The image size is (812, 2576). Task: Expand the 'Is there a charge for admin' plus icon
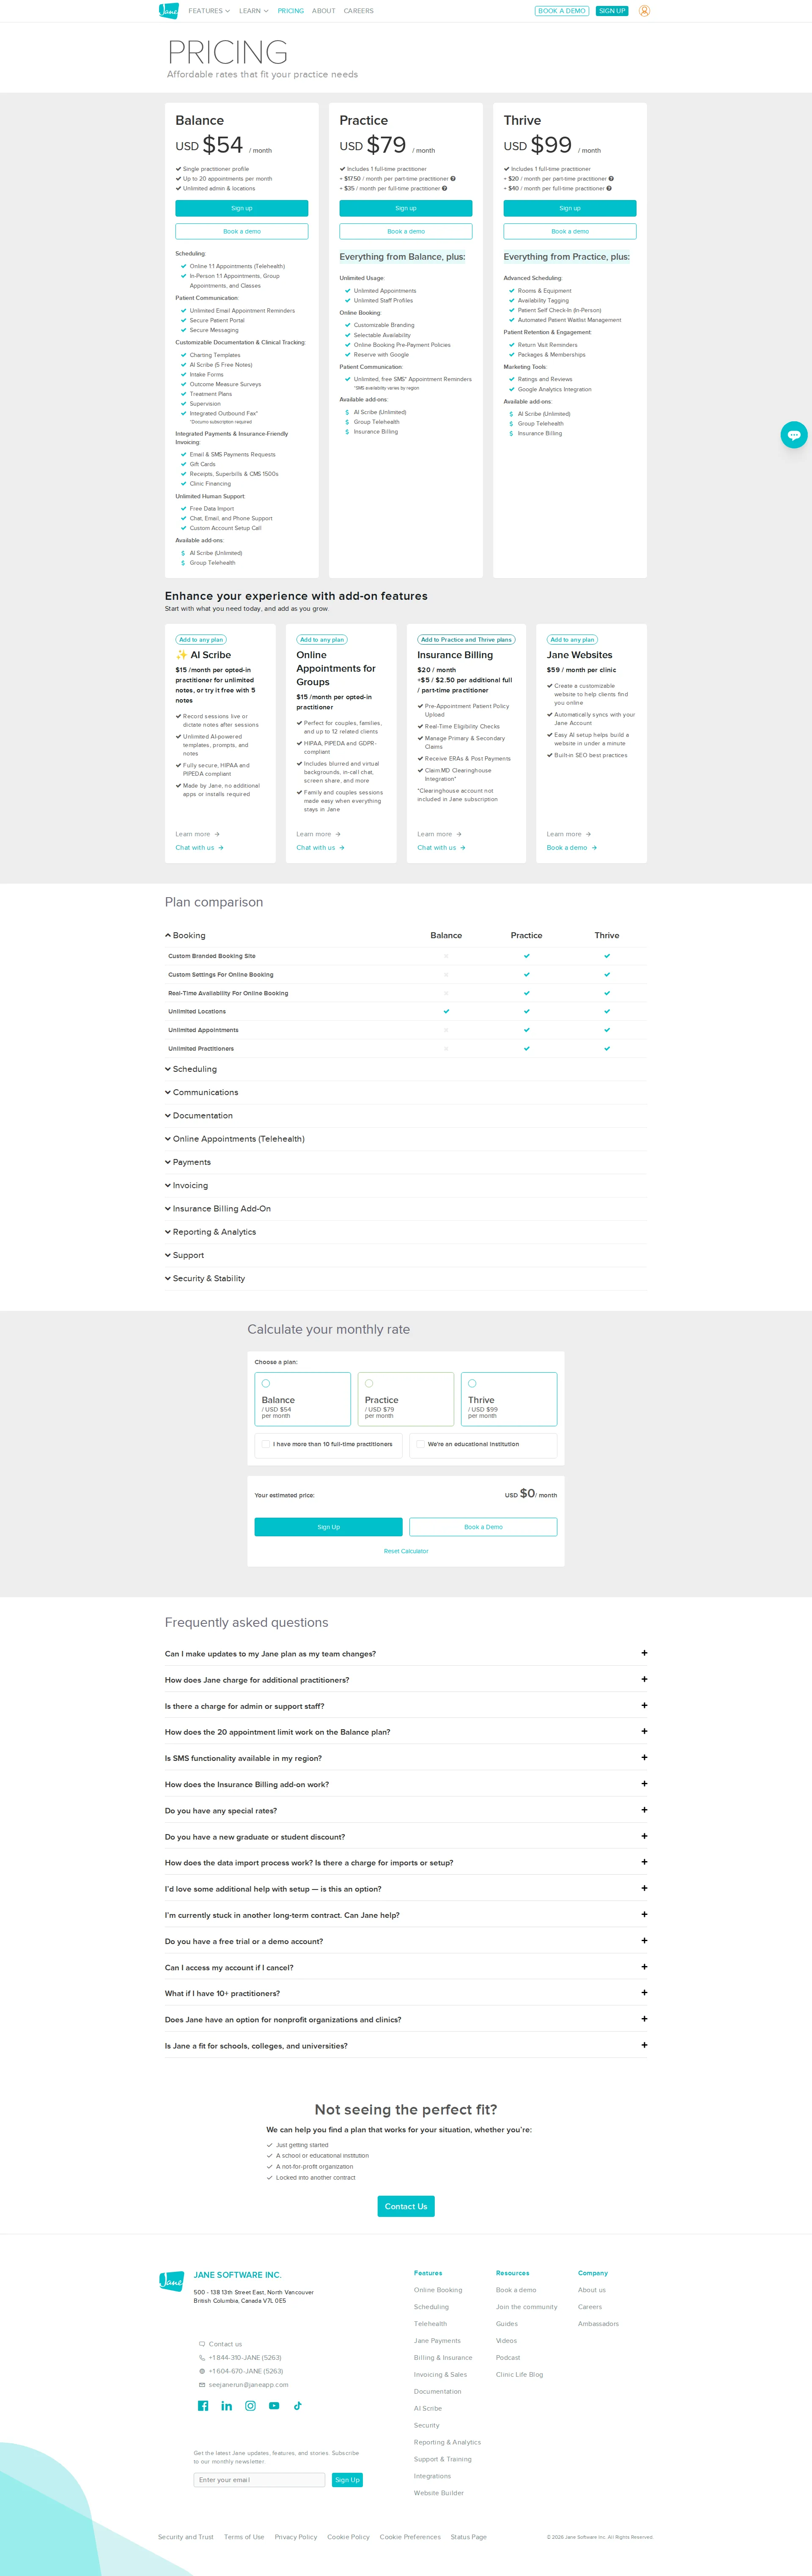point(644,1705)
